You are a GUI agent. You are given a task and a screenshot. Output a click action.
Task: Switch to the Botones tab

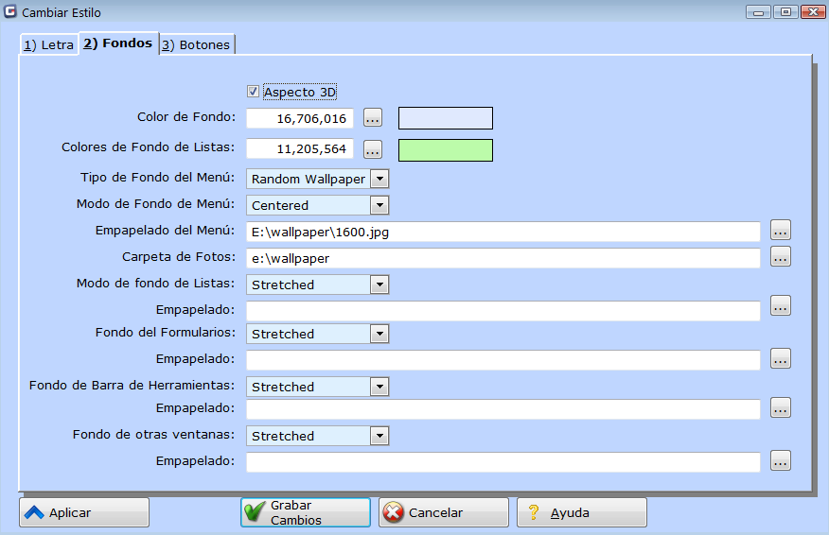tap(196, 44)
